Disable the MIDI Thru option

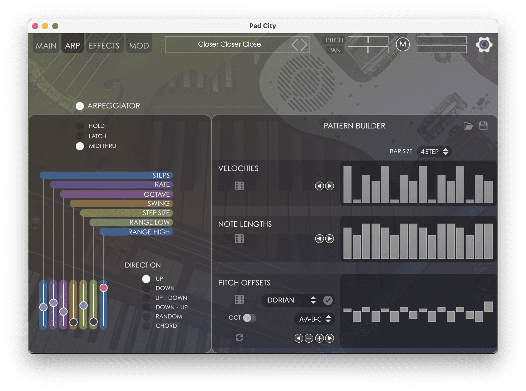80,146
